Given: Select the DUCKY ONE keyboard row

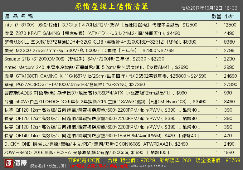Looking at the screenshot, I should pos(122,144).
